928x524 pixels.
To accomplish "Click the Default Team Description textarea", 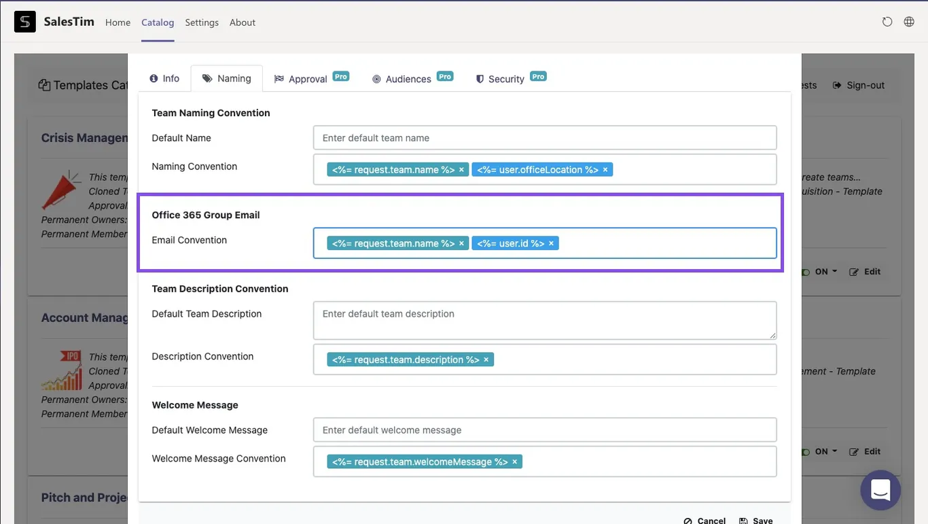I will tap(545, 320).
